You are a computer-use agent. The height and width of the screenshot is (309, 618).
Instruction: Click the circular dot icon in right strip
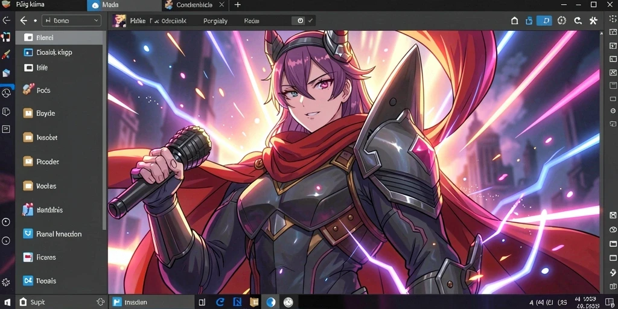pos(613,111)
